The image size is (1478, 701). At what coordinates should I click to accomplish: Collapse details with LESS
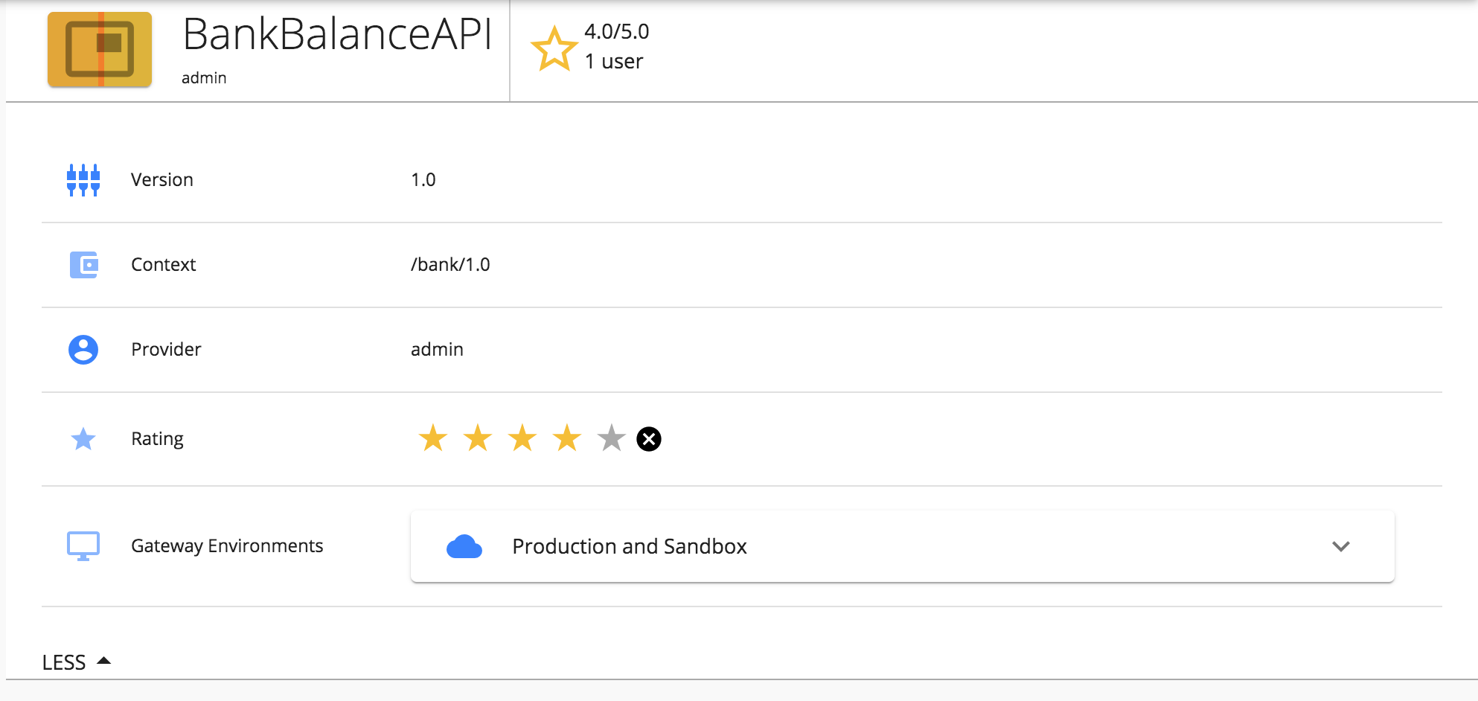[77, 662]
